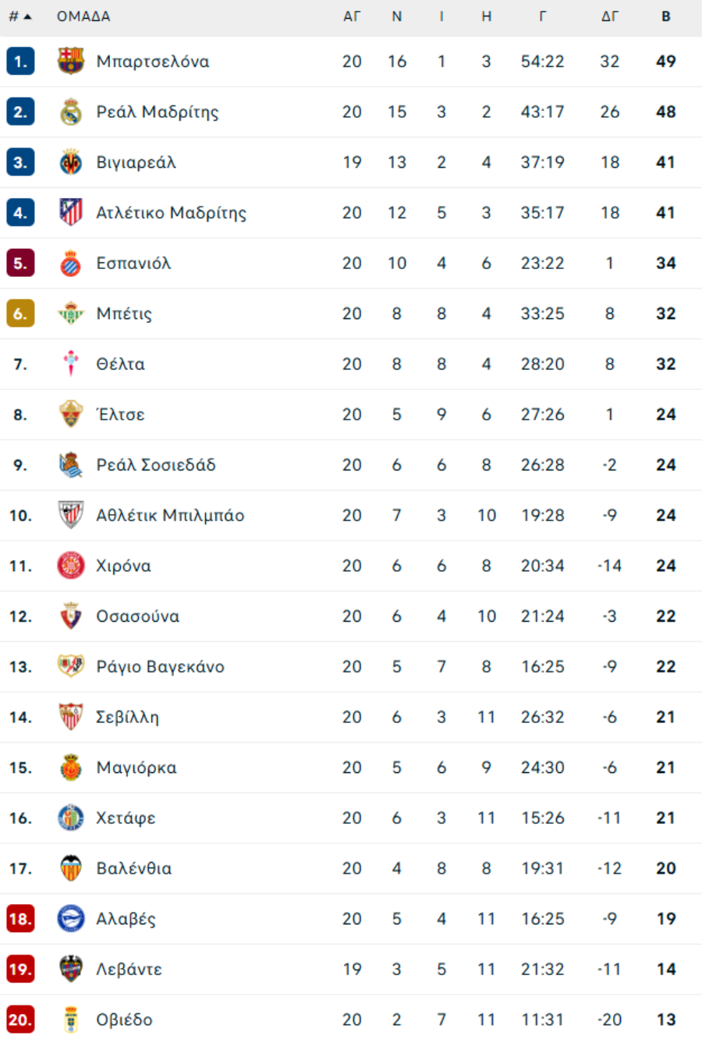Click the Sevilla crest icon

(x=71, y=717)
